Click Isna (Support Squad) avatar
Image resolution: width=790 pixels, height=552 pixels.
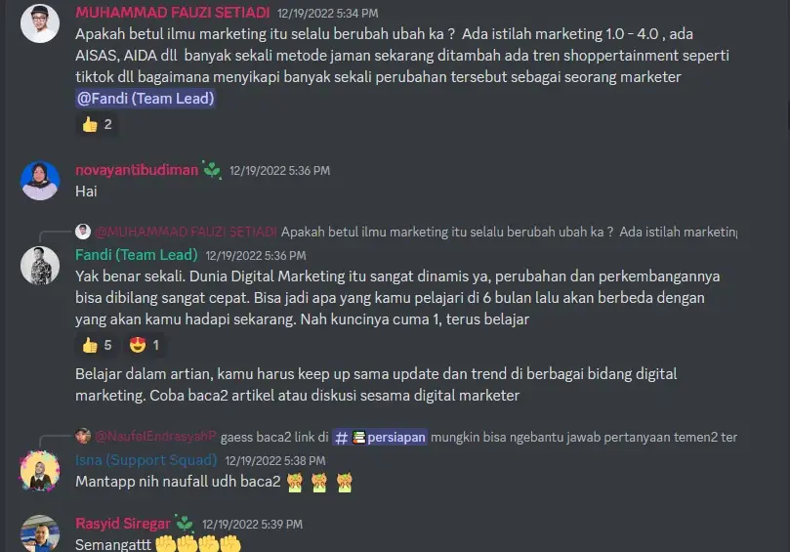(40, 471)
